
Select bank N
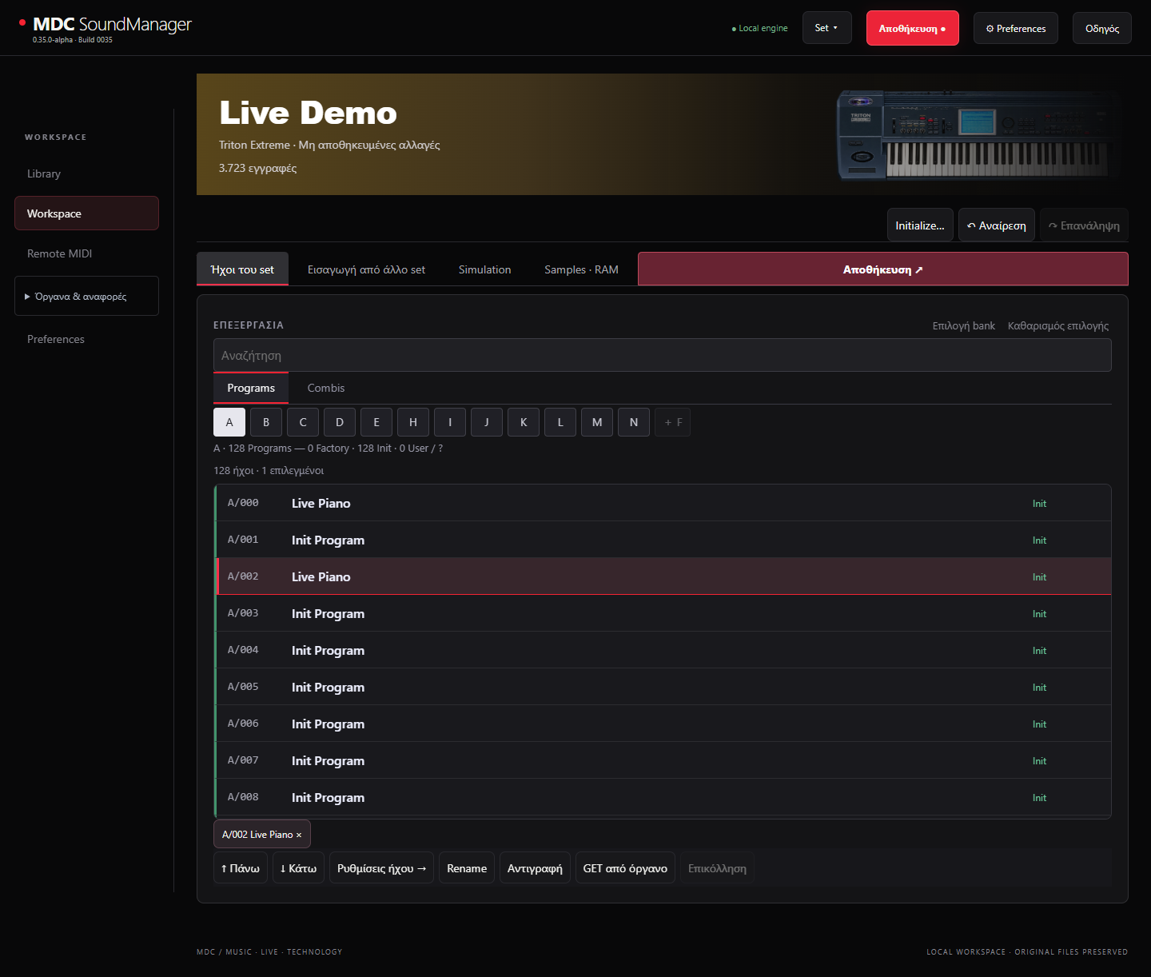pyautogui.click(x=634, y=422)
